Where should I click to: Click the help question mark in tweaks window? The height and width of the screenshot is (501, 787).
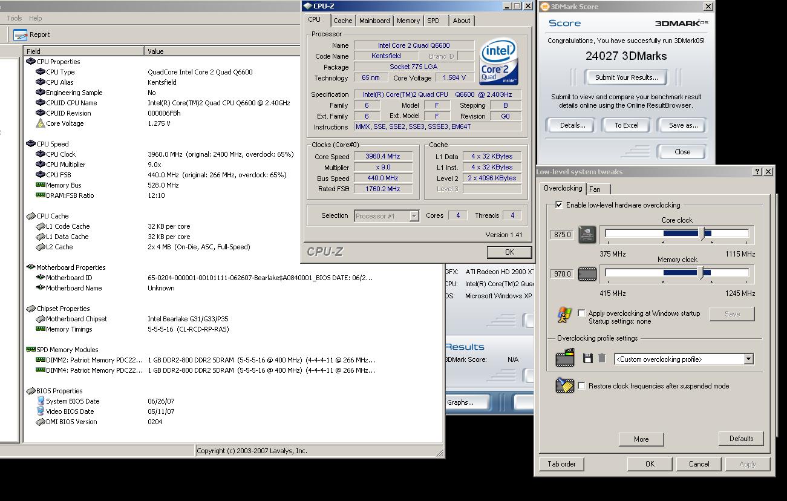[757, 172]
